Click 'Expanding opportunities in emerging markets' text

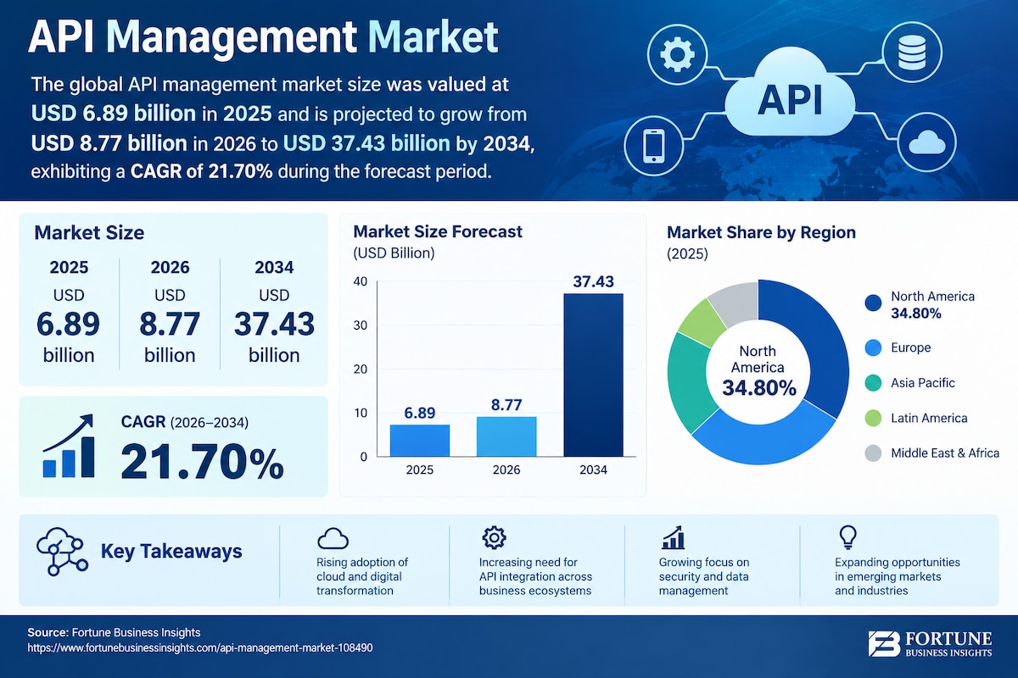(898, 576)
